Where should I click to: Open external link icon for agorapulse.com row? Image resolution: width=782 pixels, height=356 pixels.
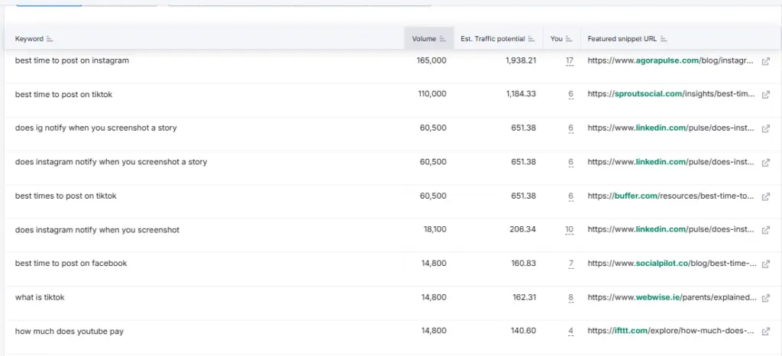766,61
